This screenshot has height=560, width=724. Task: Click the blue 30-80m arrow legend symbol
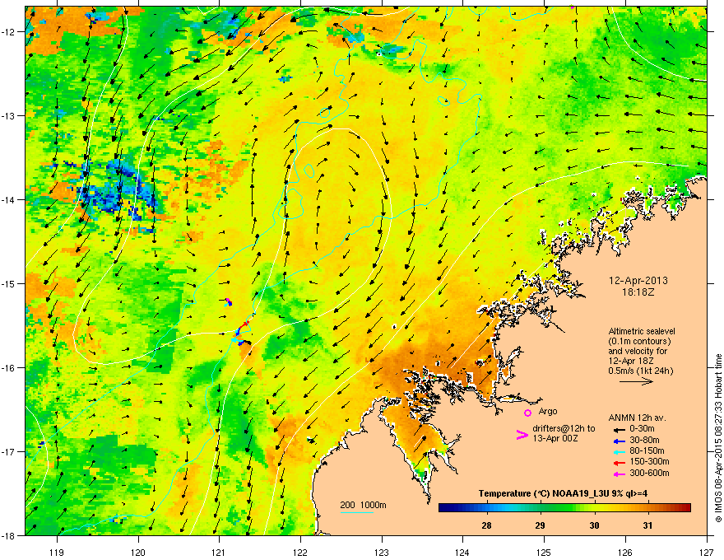pos(618,441)
